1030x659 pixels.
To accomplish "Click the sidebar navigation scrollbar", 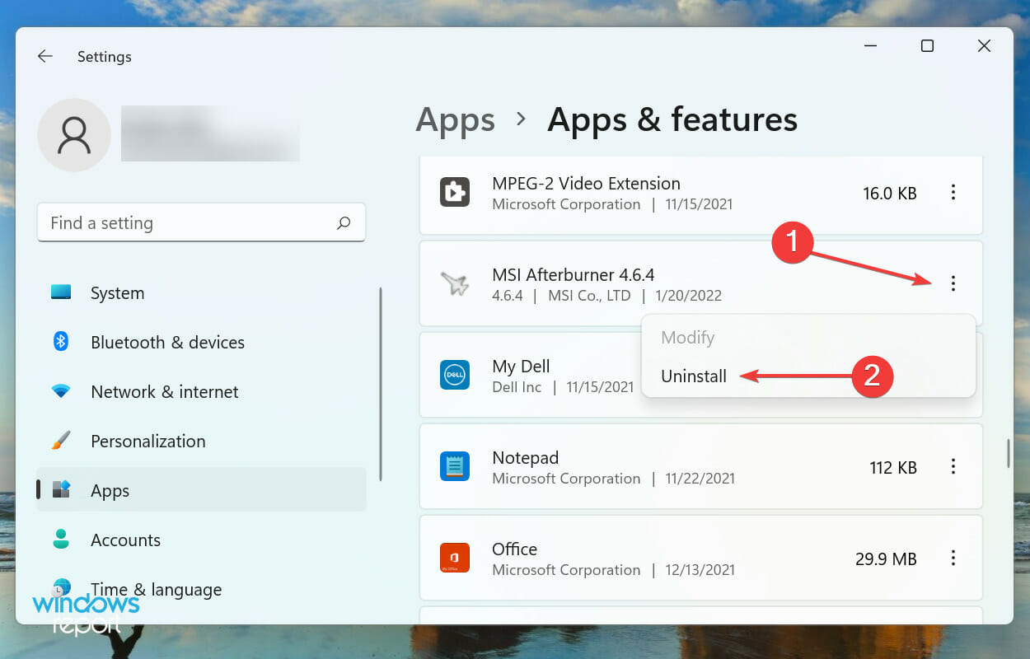I will (380, 384).
